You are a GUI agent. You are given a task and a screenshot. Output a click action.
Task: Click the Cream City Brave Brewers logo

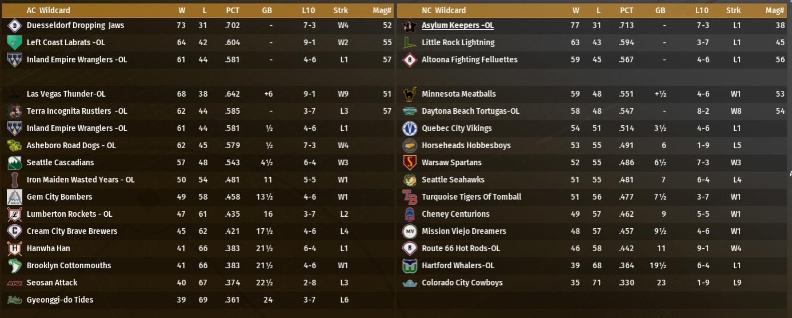point(14,232)
